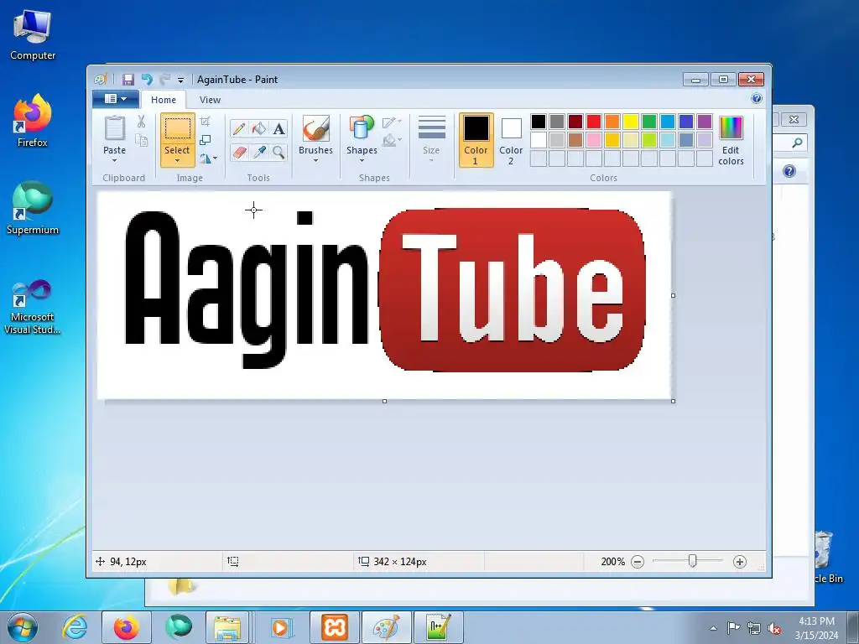Screen dimensions: 859x644
Task: Select the Color picker eyedropper tool
Action: coord(259,153)
